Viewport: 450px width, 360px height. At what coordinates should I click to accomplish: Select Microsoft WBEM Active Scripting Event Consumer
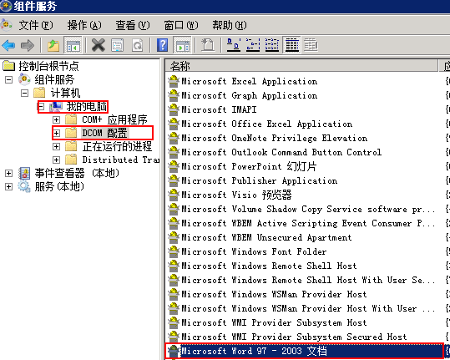308,223
